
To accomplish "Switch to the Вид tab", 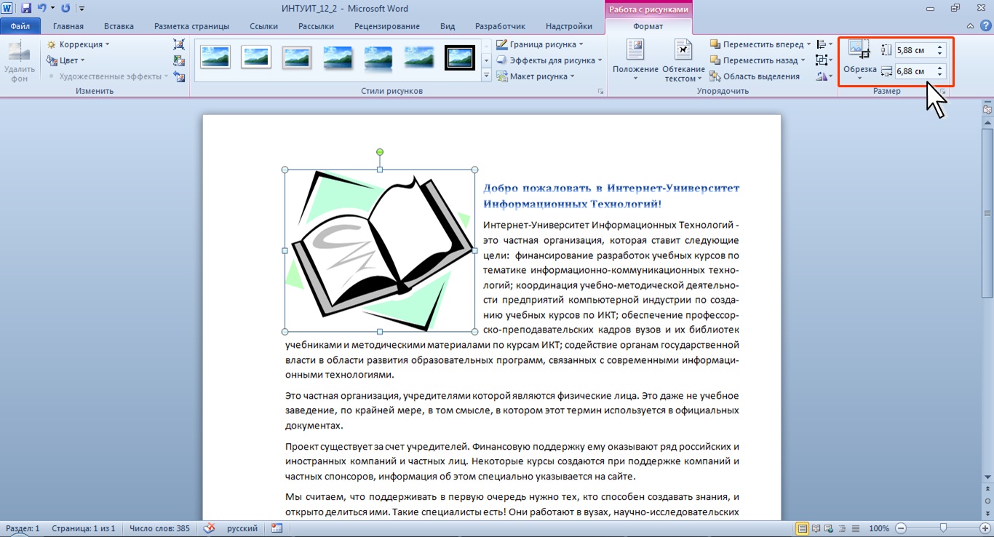I will (448, 26).
